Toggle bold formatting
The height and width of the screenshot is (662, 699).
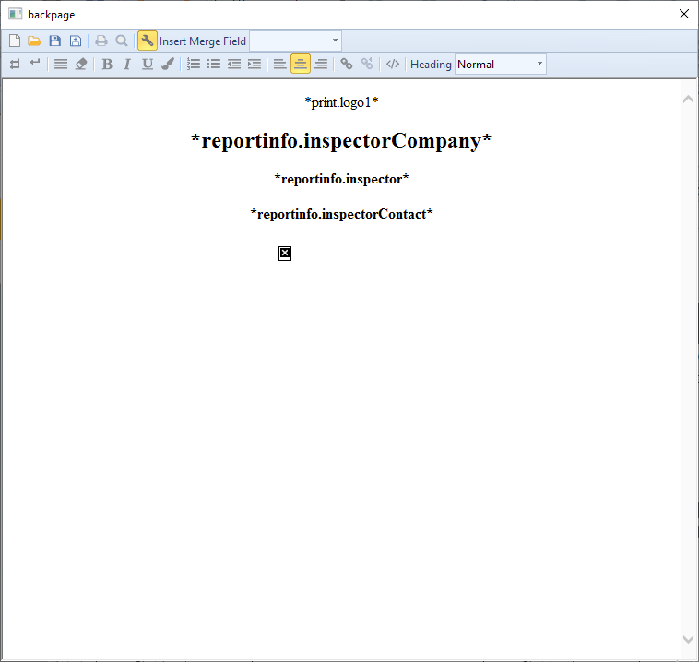click(x=107, y=64)
